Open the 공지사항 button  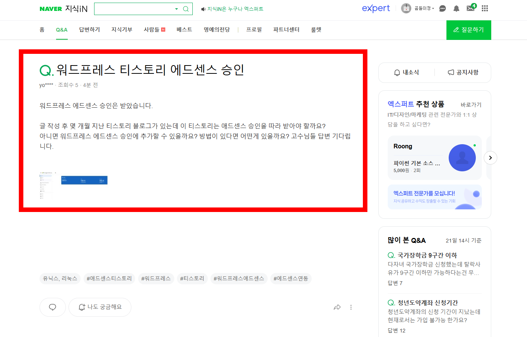tap(463, 72)
